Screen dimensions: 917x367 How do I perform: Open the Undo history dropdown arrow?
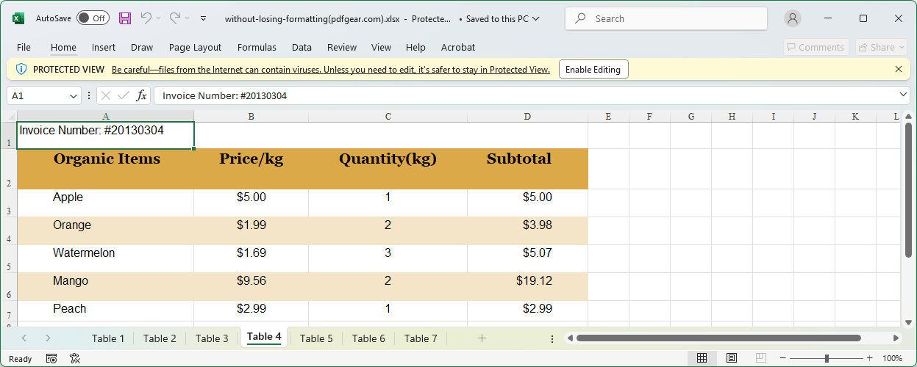(158, 18)
